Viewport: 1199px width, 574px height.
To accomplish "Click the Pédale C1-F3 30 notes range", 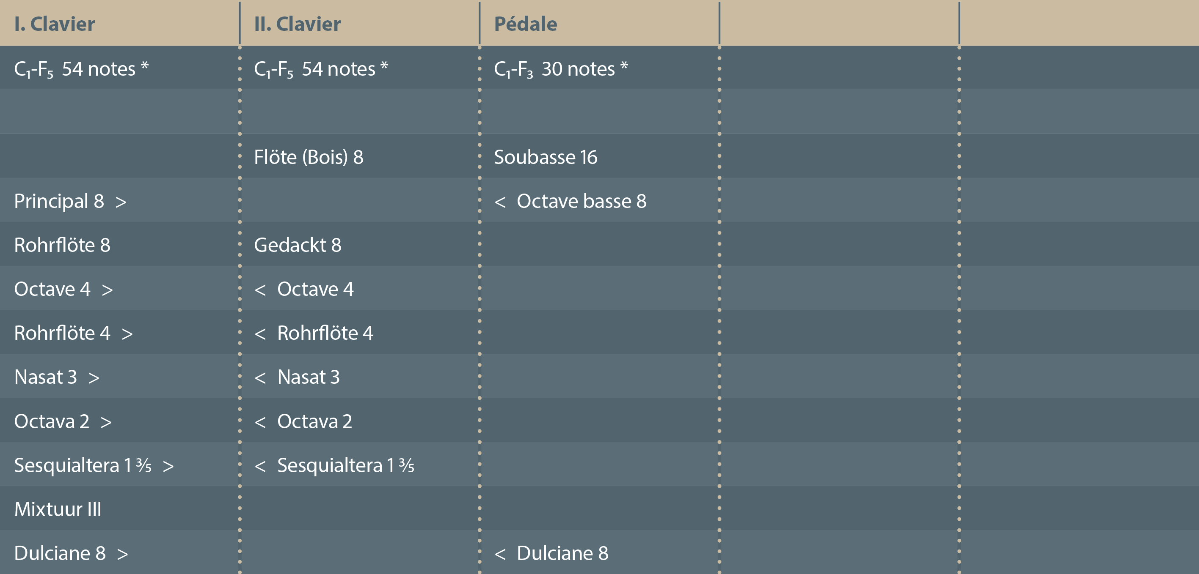I will tap(560, 69).
